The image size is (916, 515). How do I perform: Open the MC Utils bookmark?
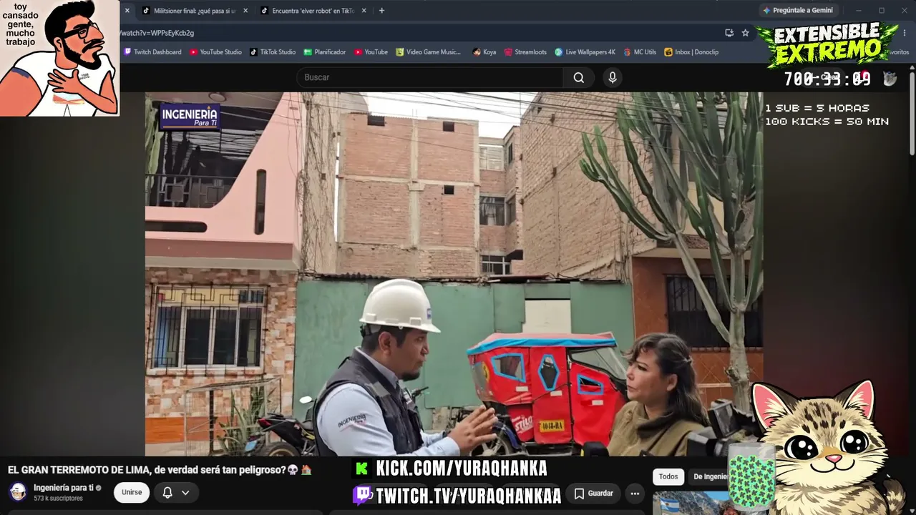point(640,52)
